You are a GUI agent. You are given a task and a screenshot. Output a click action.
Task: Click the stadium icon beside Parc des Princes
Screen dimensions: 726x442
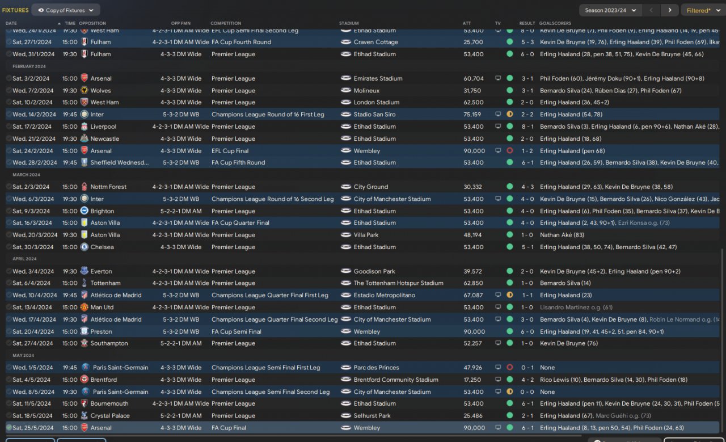pyautogui.click(x=345, y=367)
